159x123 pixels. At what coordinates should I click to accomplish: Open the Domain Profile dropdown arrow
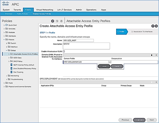[110, 62]
